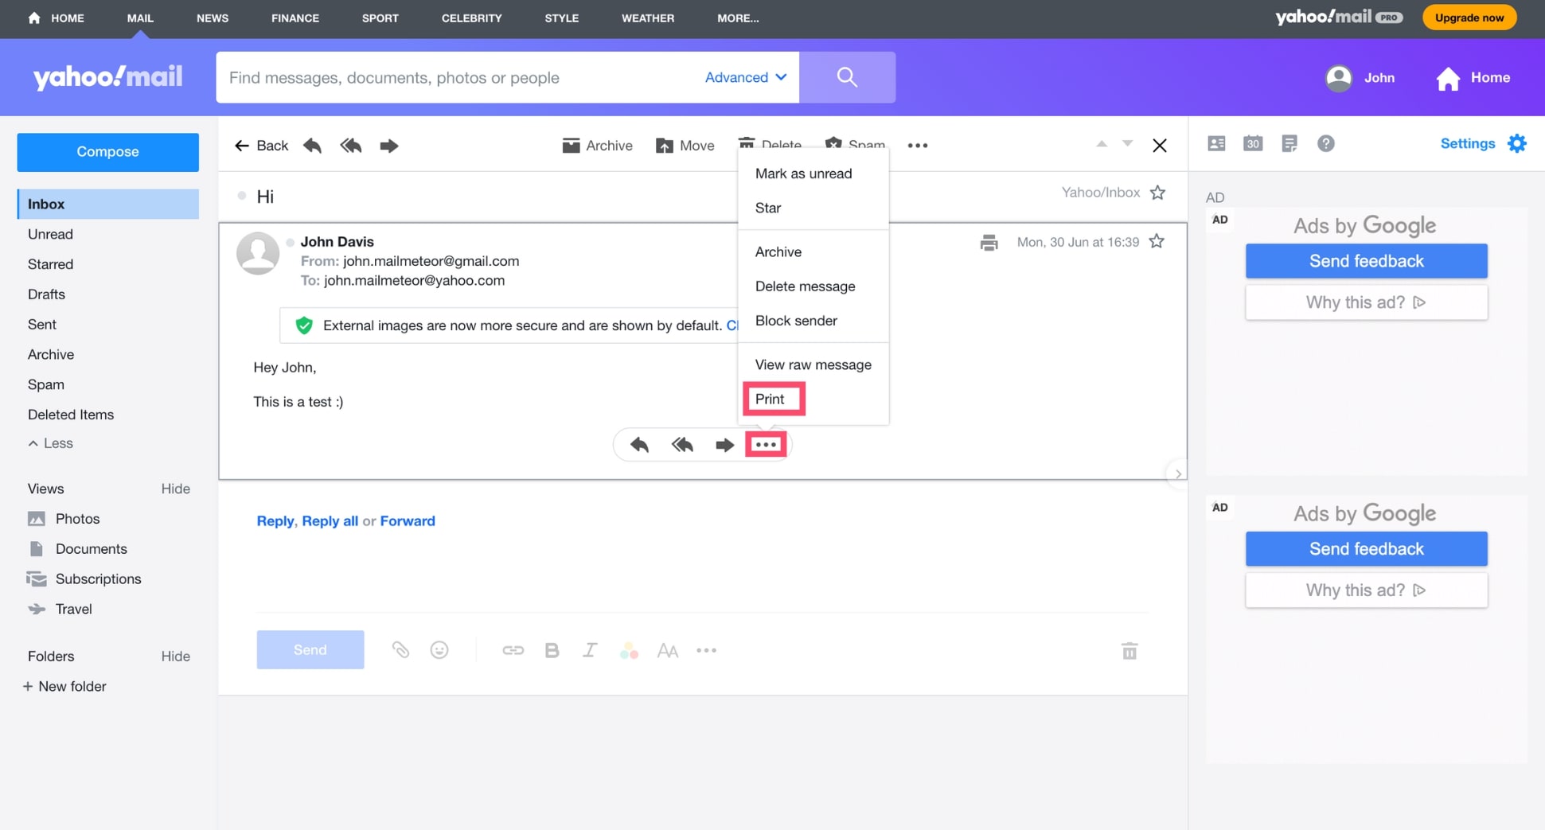Star the message next to the date
The width and height of the screenshot is (1545, 830).
(1157, 241)
